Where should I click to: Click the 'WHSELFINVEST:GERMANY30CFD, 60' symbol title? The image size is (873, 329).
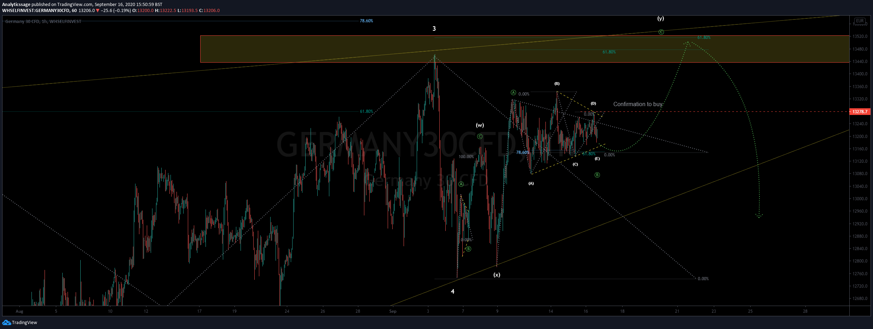click(x=39, y=10)
